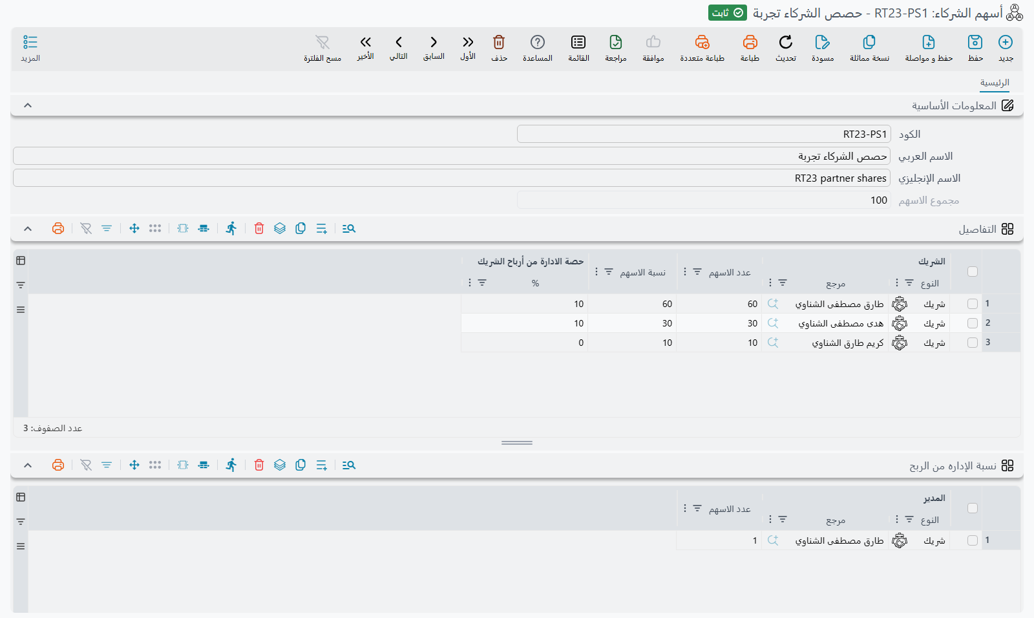
Task: Click the التفاصيل search rows icon
Action: (349, 228)
